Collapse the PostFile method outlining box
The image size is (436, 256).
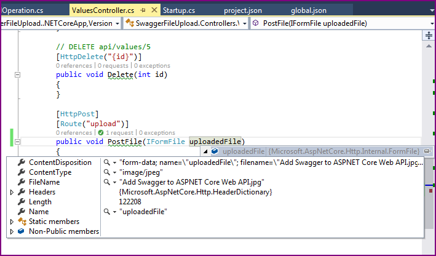coord(17,142)
